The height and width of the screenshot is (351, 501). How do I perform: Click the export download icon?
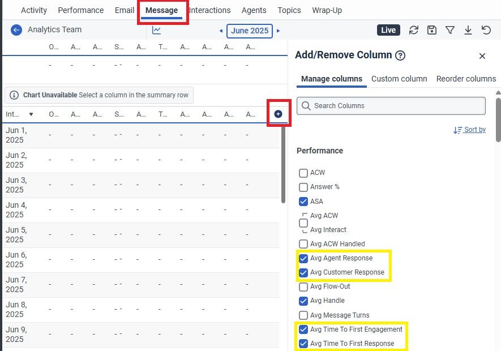coord(468,30)
